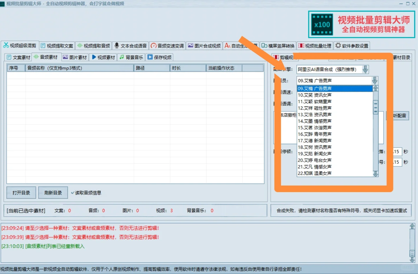The height and width of the screenshot is (274, 418).
Task: Switch to the 文案素材 sub-tab
Action: click(18, 57)
